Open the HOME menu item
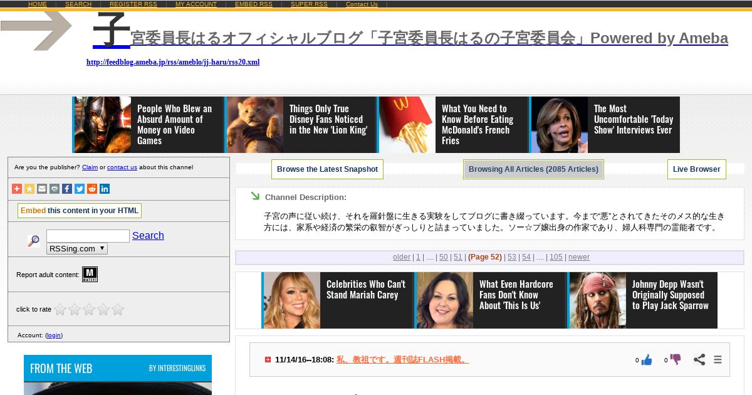The image size is (752, 395). (38, 4)
